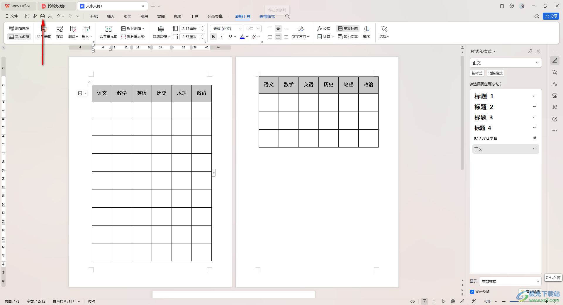The height and width of the screenshot is (305, 563).
Task: Open the font color A swatch
Action: click(242, 37)
